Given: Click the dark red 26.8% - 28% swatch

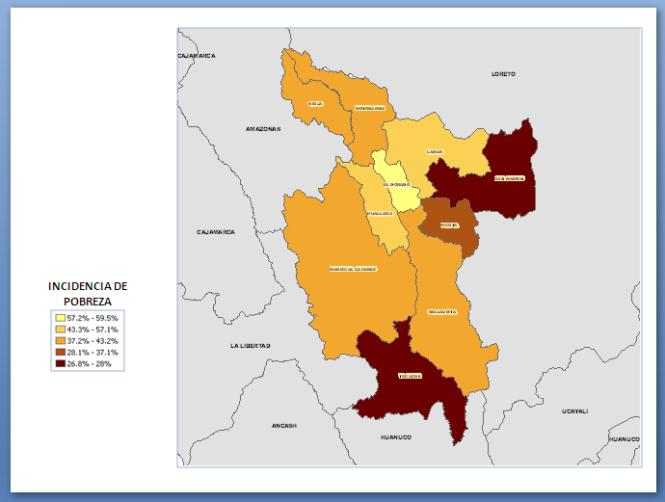Looking at the screenshot, I should pyautogui.click(x=61, y=364).
